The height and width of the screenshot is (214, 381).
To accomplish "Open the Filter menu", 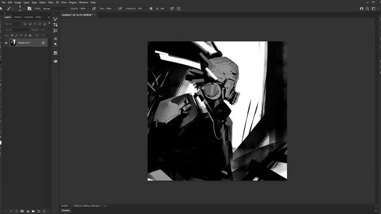I will 51,2.
